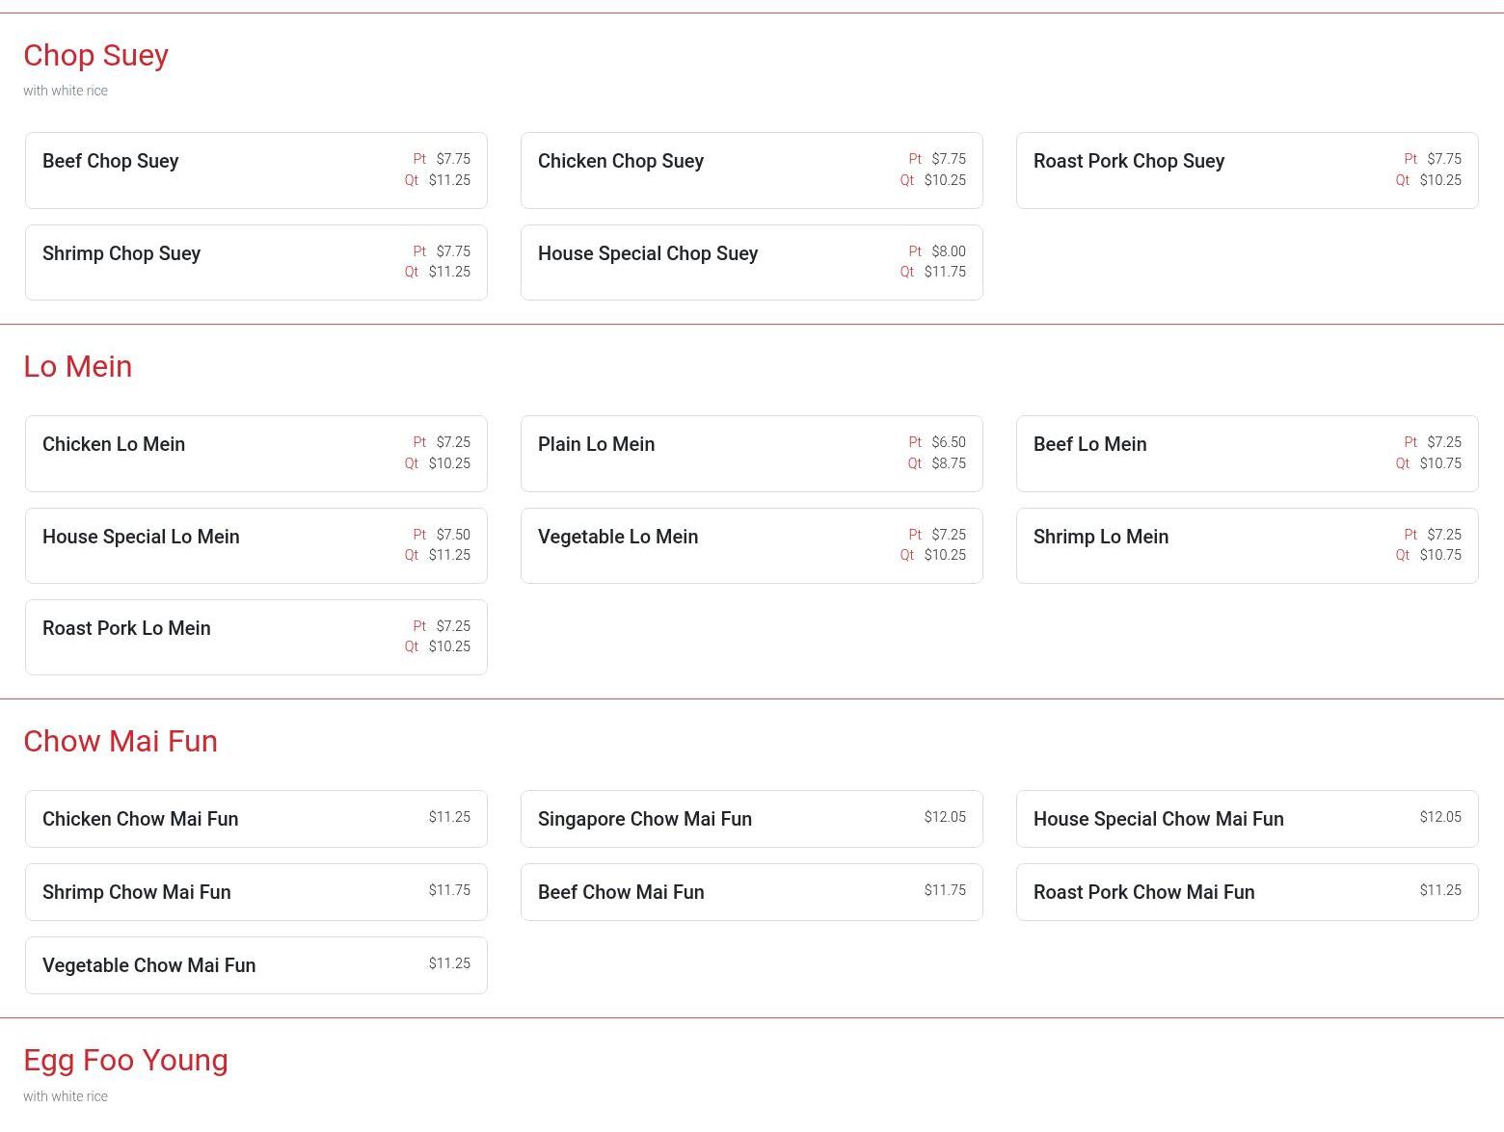Choose House Special Lo Mein
The height and width of the screenshot is (1132, 1504).
pos(255,545)
